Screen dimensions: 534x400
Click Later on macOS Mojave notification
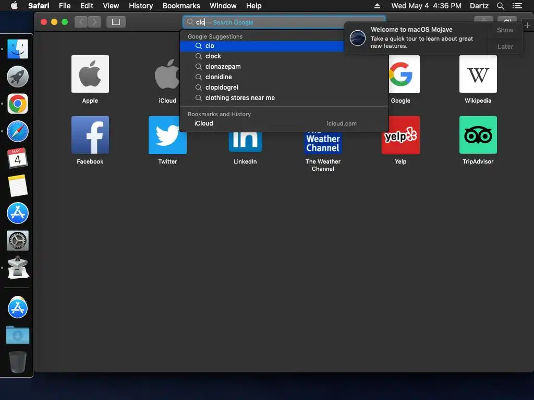tap(505, 46)
